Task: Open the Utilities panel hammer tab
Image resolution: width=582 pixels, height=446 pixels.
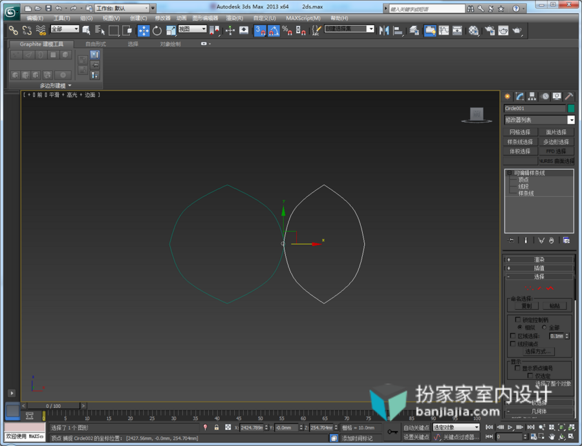Action: (x=568, y=97)
